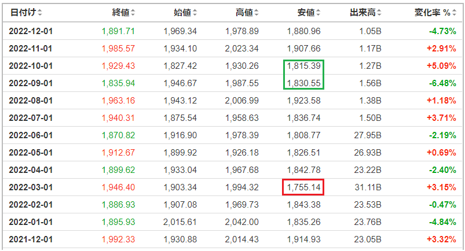This screenshot has width=465, height=251.
Task: Click change rate +0.69%
Action: 442,153
